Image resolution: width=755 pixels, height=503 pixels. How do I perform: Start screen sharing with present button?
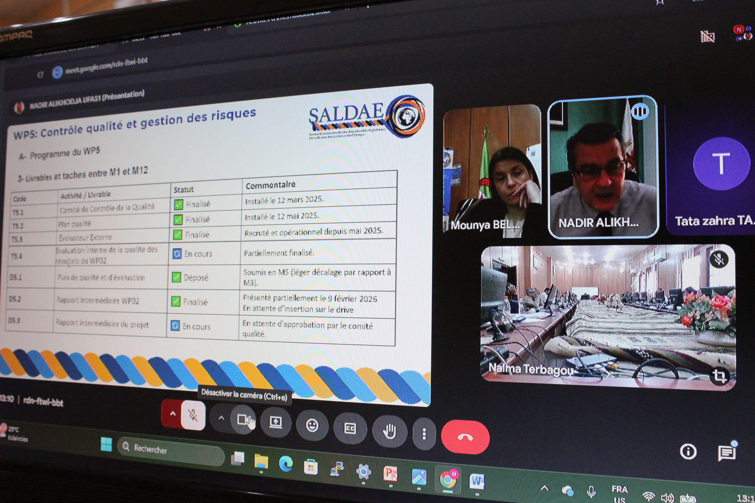coord(276,423)
